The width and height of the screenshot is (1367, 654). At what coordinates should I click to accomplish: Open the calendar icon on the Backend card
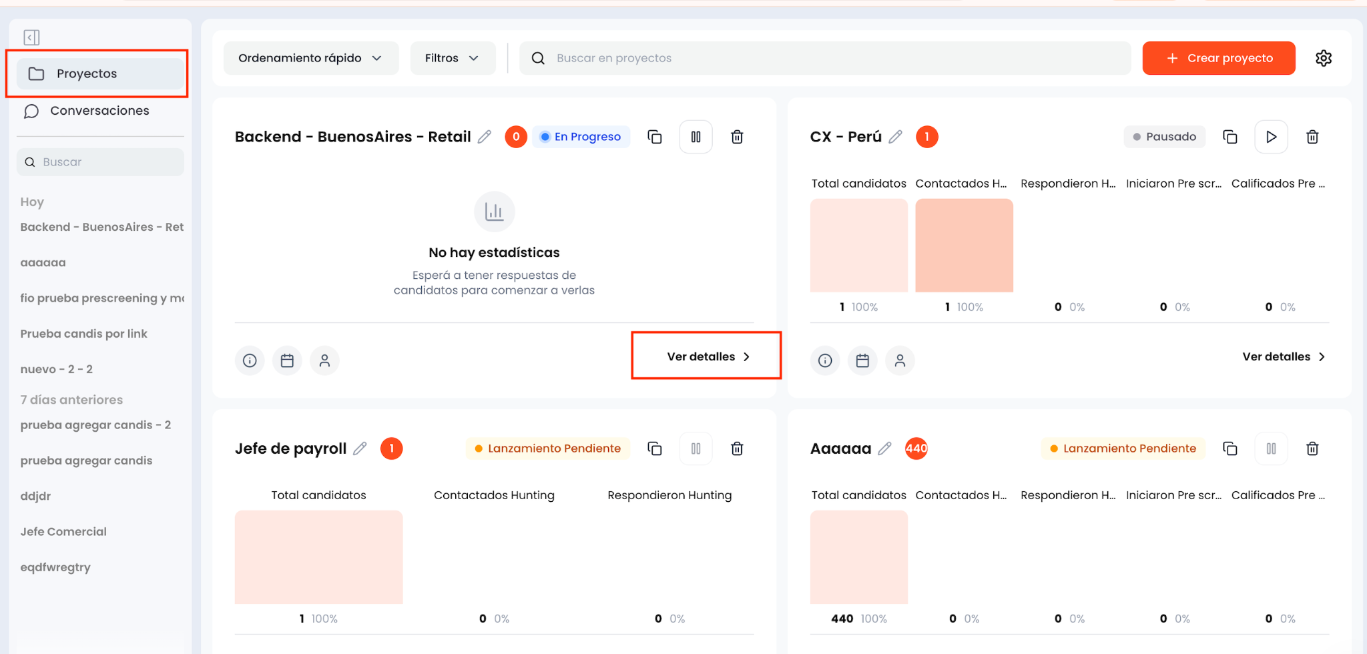pos(287,360)
